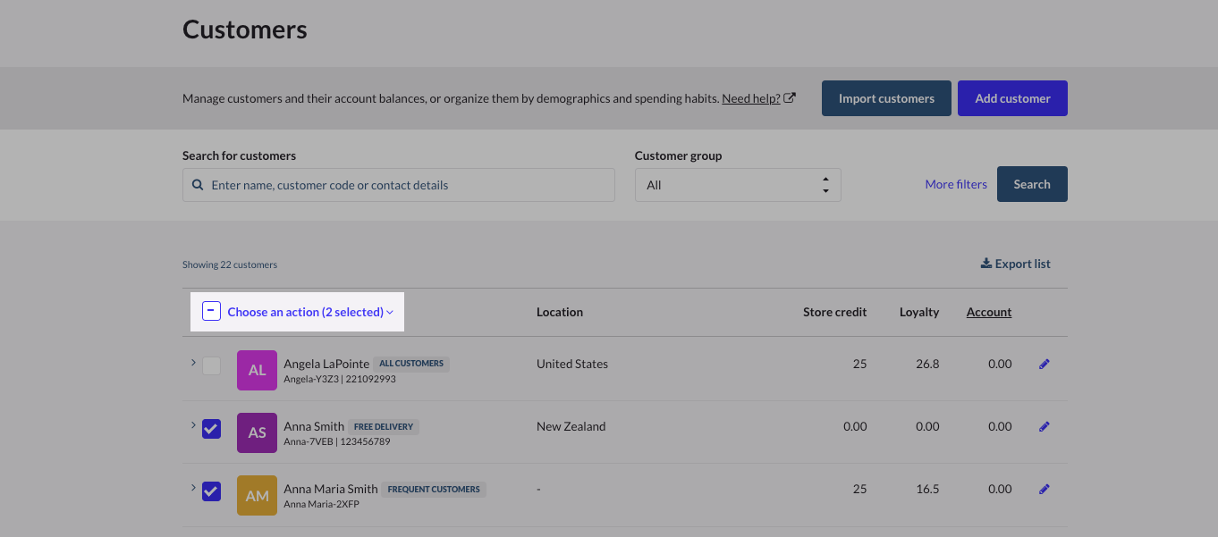Select Angela LaPointe's checkbox
The width and height of the screenshot is (1218, 537).
(x=211, y=365)
